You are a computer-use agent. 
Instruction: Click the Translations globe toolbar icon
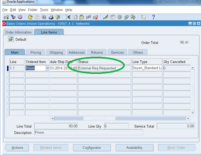120,17
